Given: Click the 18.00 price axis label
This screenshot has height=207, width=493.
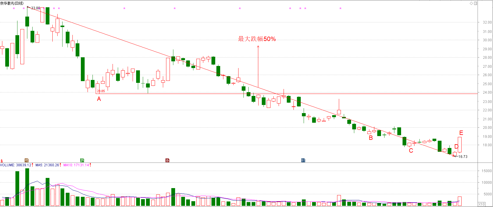Looking at the screenshot, I should coord(487,145).
